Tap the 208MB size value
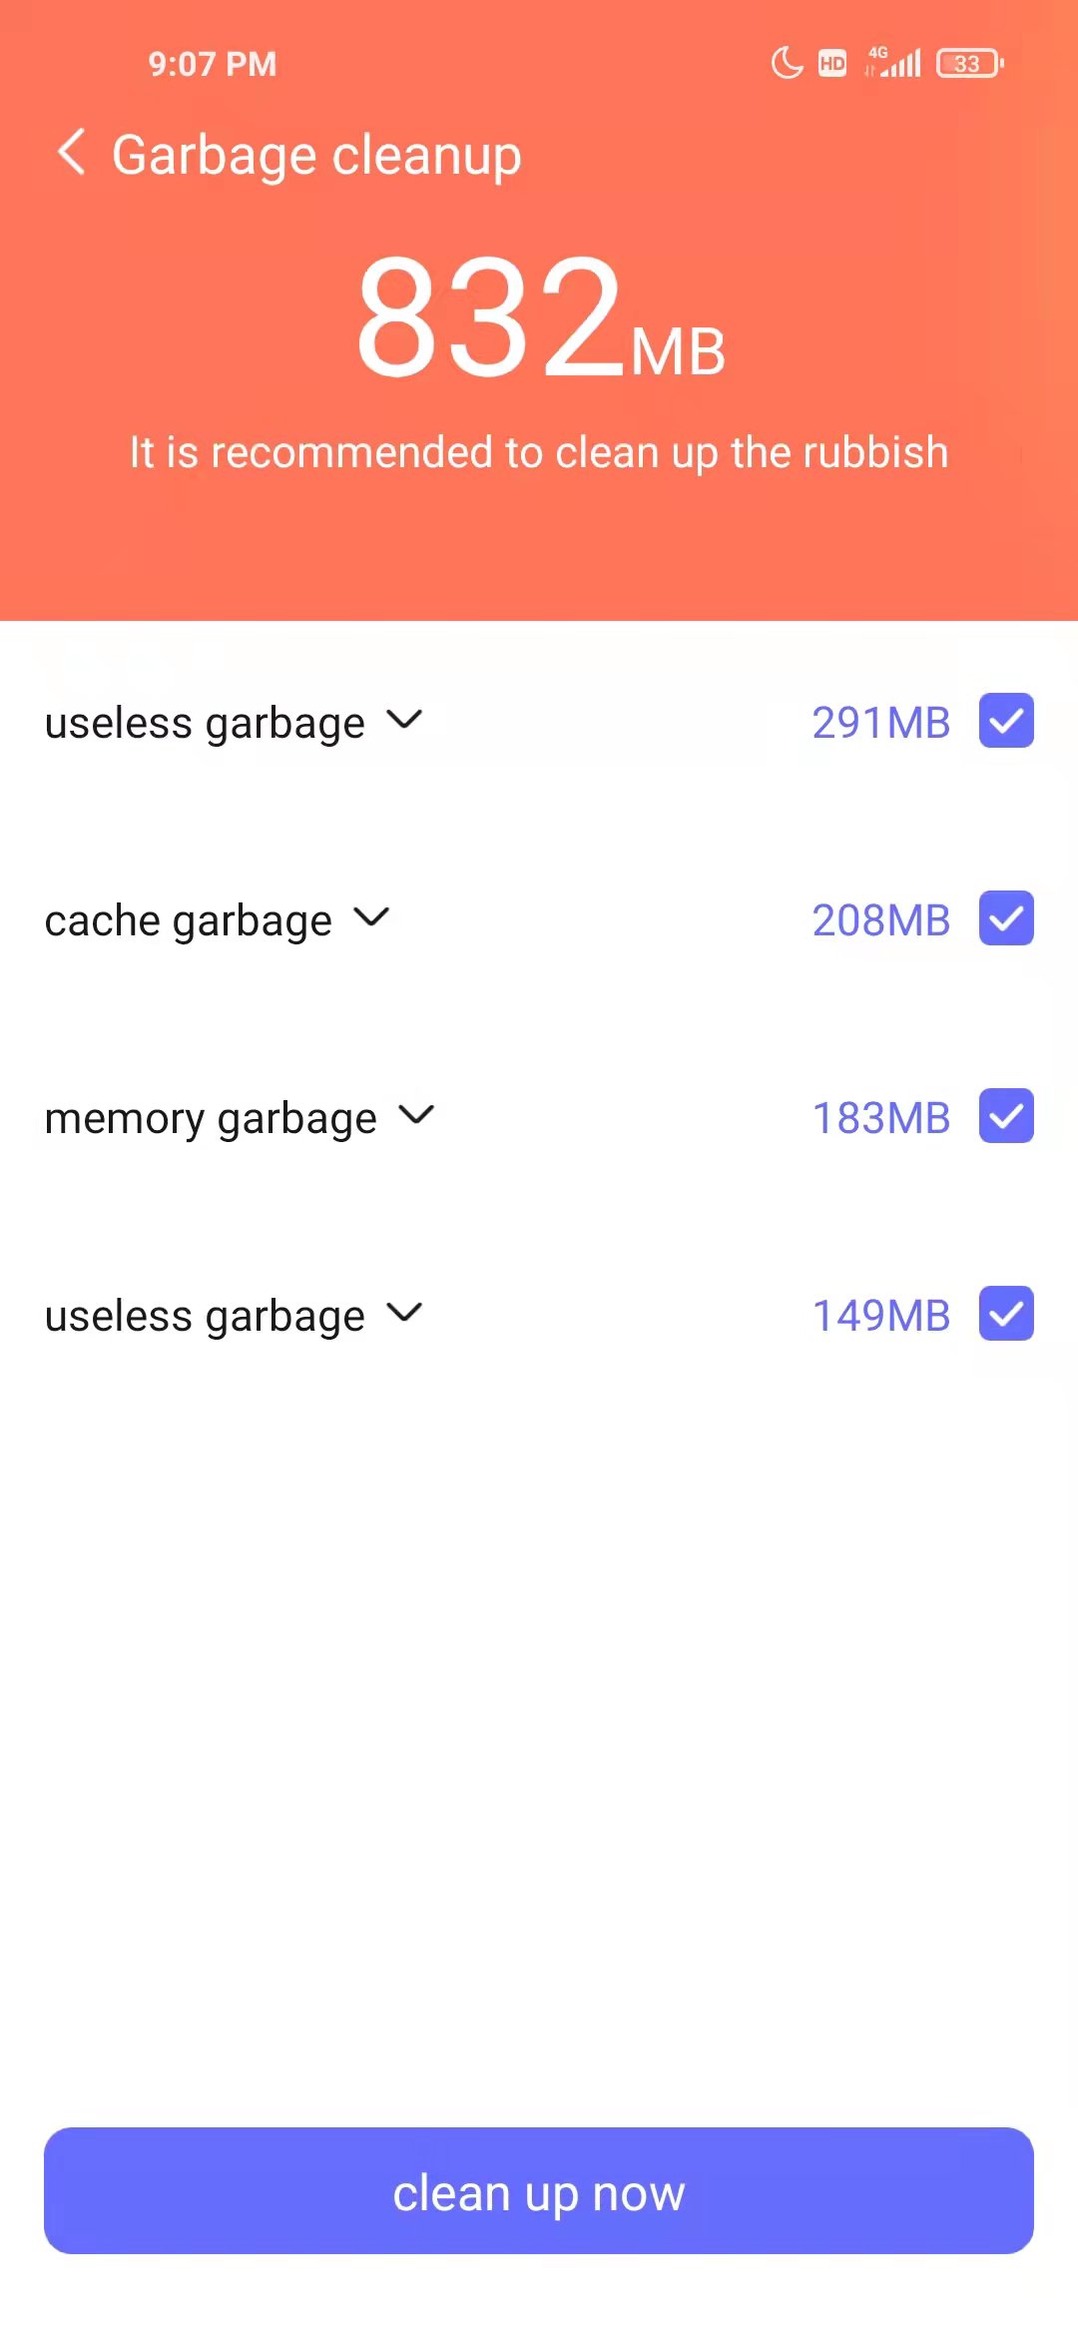Image resolution: width=1078 pixels, height=2336 pixels. click(x=880, y=920)
